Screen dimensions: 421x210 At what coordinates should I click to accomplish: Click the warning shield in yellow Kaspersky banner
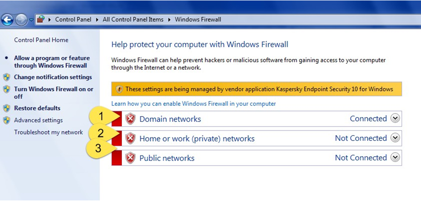coord(119,89)
